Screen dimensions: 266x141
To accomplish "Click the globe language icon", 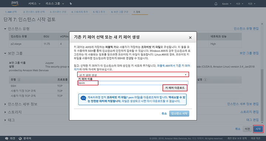I will coord(20,138).
